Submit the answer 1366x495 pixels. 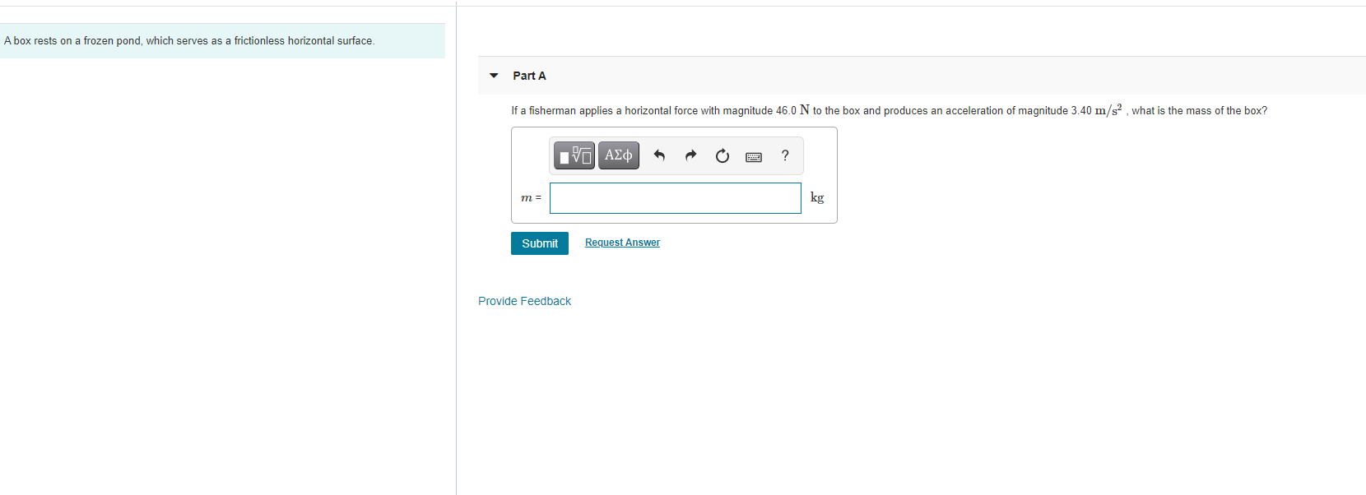pos(540,243)
